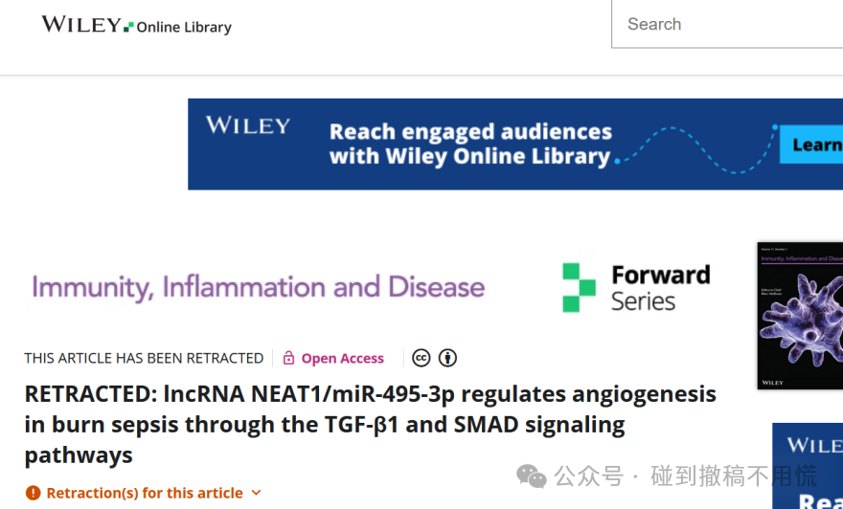The height and width of the screenshot is (509, 843).
Task: Click the Open Access padlock icon
Action: point(288,358)
